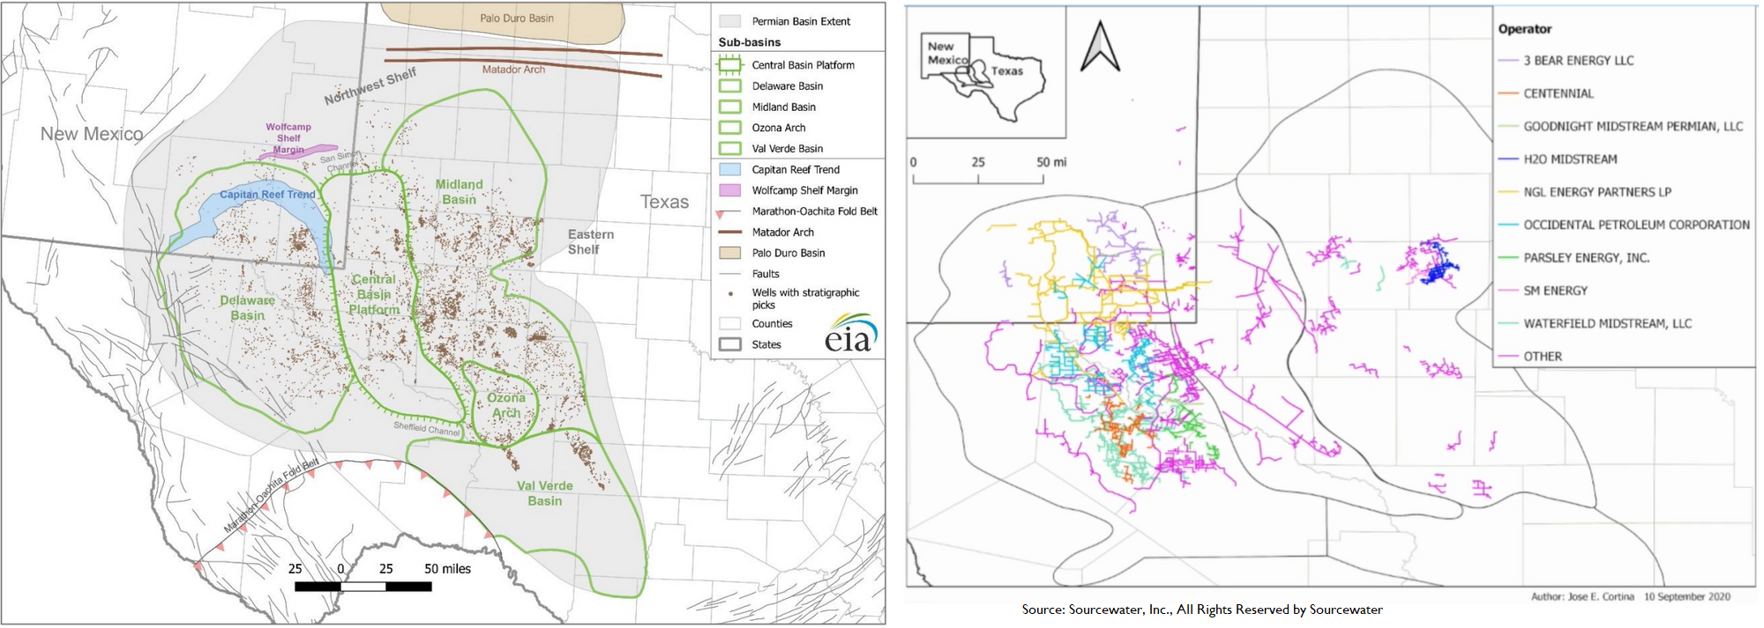
Task: Click the NGL ENERGY PARTNERS yellow legend line
Action: click(1507, 192)
